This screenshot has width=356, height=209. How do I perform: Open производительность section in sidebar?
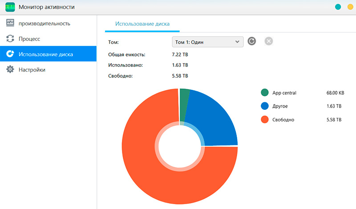tap(44, 23)
